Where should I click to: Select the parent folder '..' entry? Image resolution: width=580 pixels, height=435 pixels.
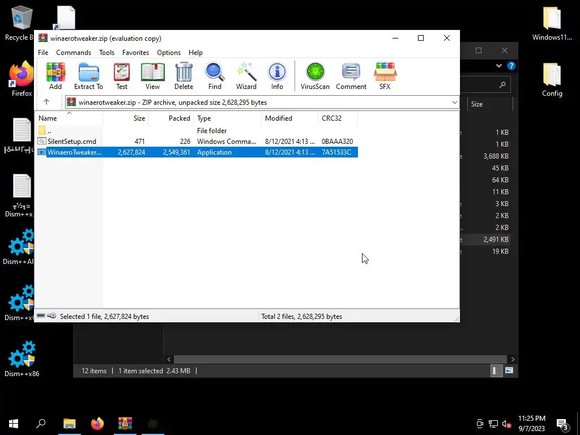(x=197, y=131)
